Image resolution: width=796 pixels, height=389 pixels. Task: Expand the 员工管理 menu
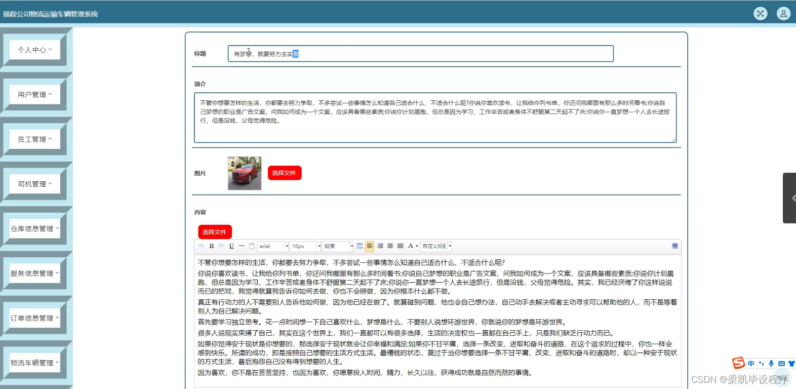[x=35, y=139]
